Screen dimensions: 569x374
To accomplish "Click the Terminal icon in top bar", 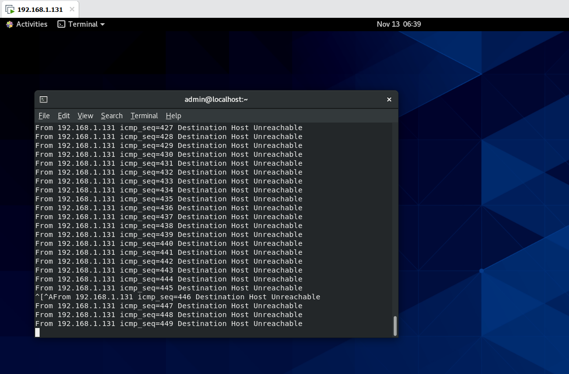I will coord(61,24).
